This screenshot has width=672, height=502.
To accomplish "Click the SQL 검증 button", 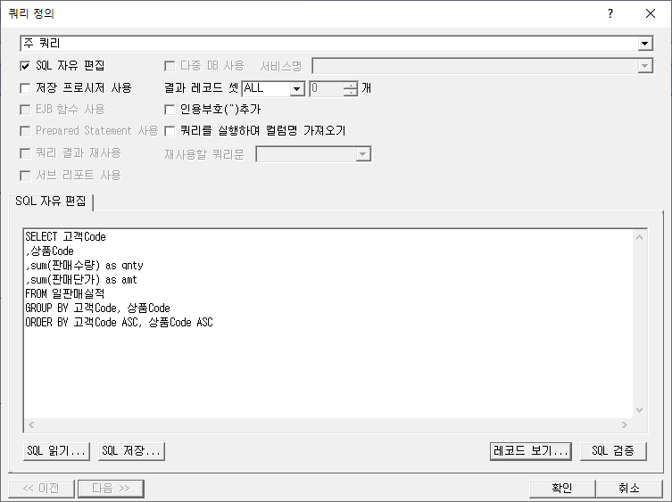I will [x=613, y=451].
